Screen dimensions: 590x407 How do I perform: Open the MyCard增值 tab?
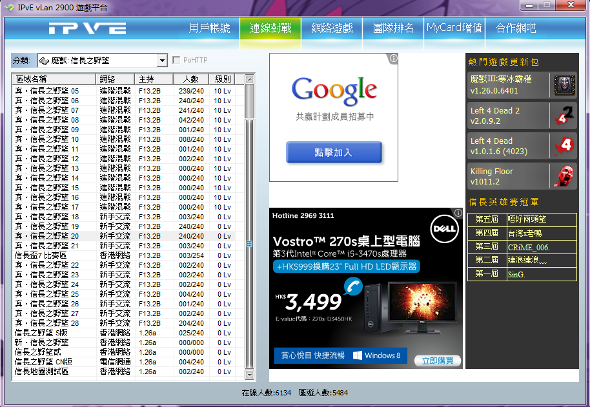pos(454,28)
